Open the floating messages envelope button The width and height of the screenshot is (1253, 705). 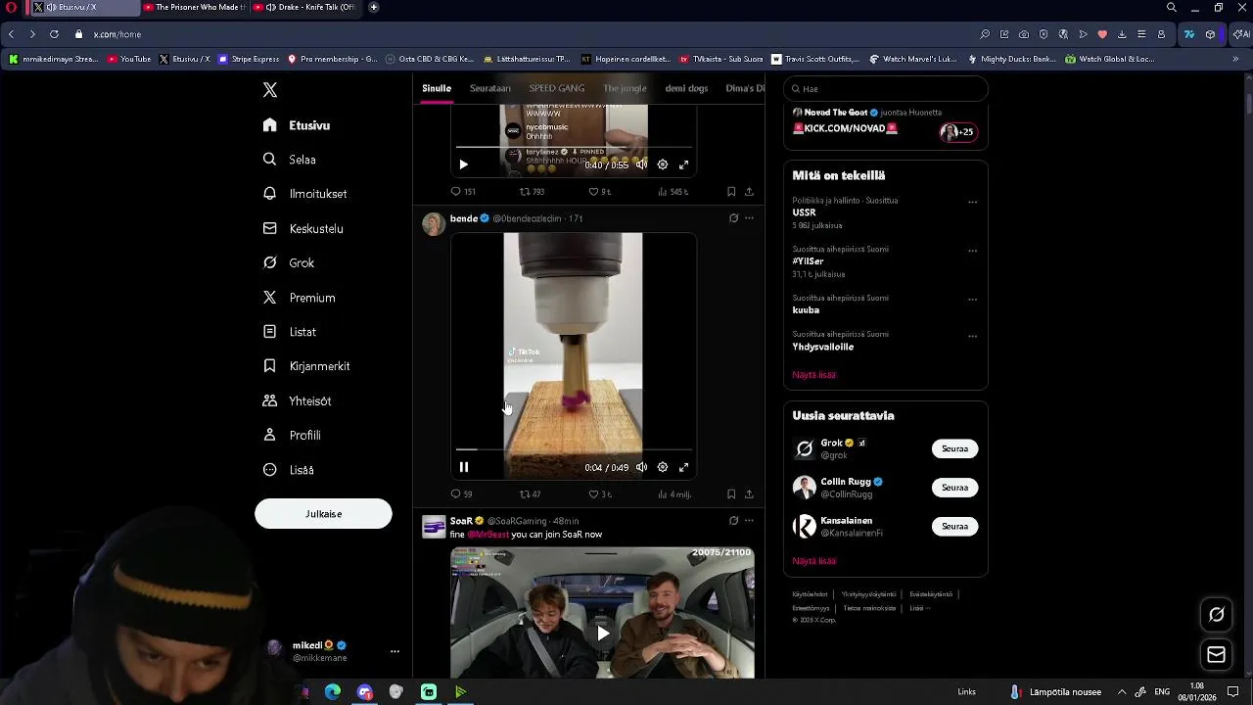click(x=1217, y=654)
